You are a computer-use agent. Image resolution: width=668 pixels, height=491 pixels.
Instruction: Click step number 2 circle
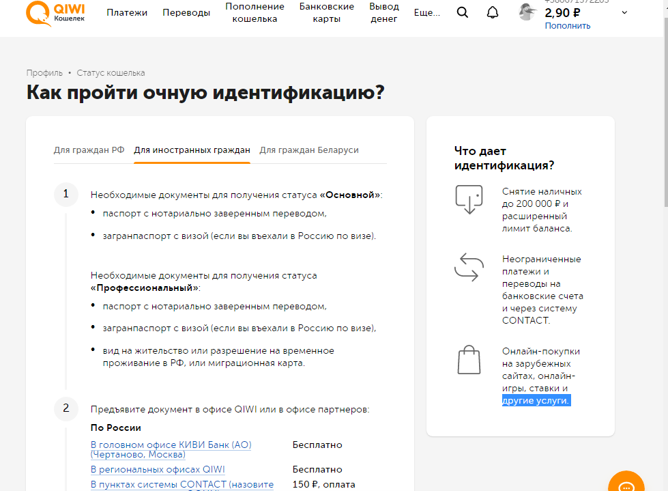pos(66,409)
